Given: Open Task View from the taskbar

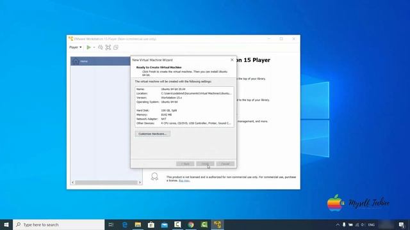Looking at the screenshot, I should point(111,224).
